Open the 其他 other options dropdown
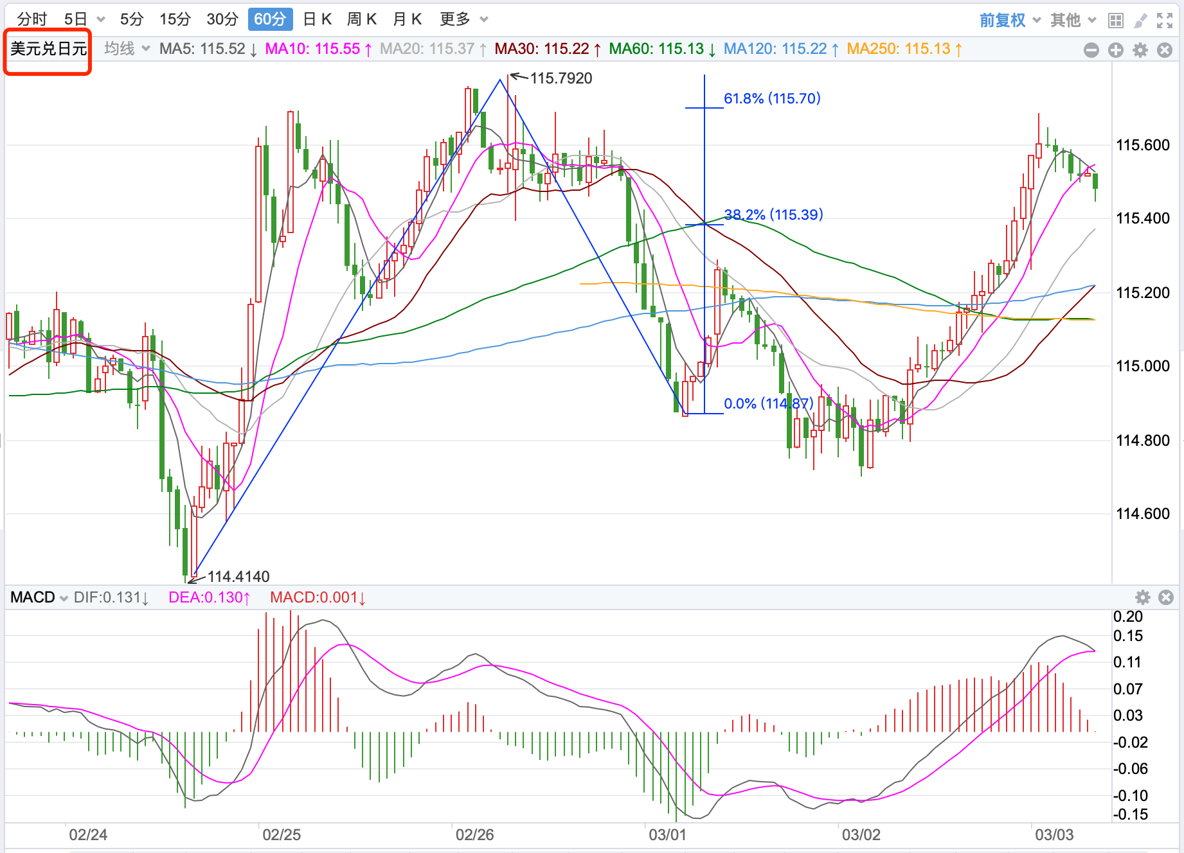This screenshot has width=1184, height=853. pyautogui.click(x=1073, y=21)
